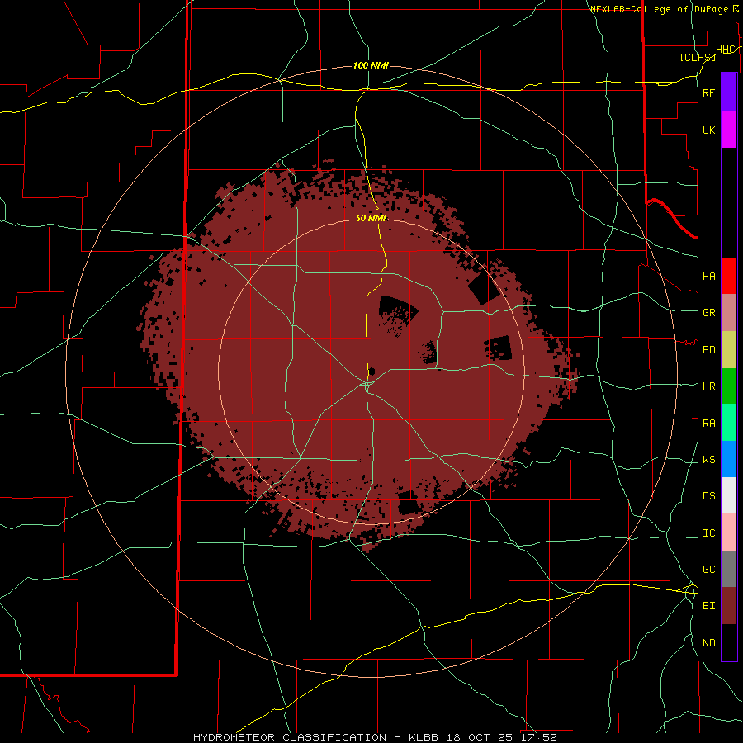Click the 100 NMI range ring label
Image resolution: width=743 pixels, height=743 pixels.
(371, 65)
